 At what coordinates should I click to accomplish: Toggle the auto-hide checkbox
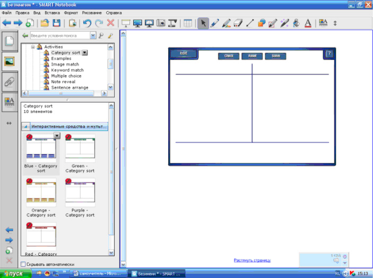pos(23,264)
